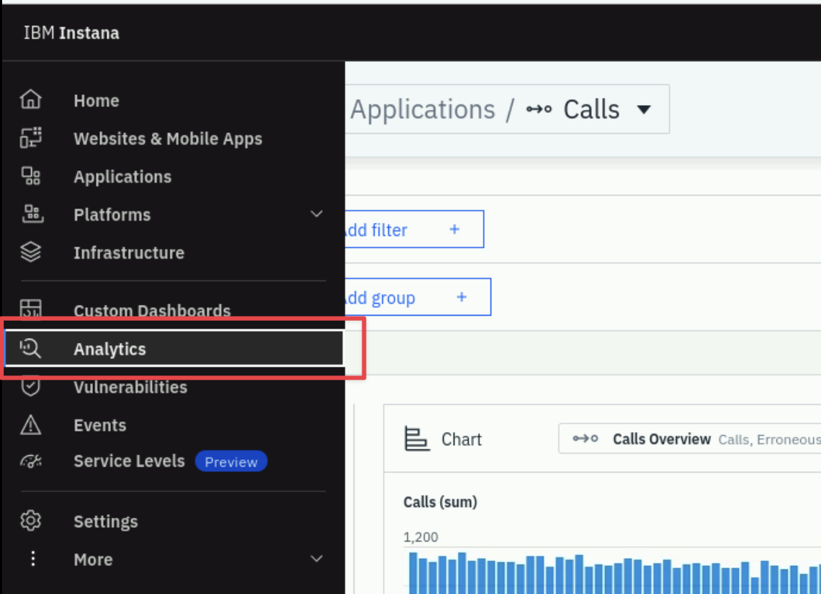
Task: Click the Events warning triangle icon
Action: [x=30, y=424]
